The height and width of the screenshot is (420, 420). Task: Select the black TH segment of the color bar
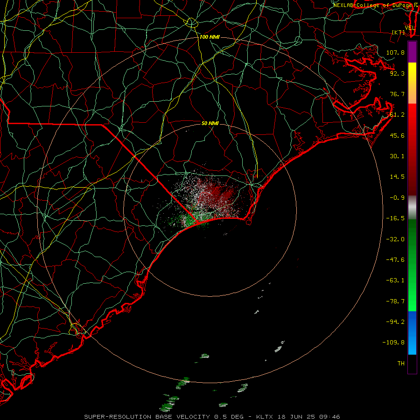coord(412,364)
